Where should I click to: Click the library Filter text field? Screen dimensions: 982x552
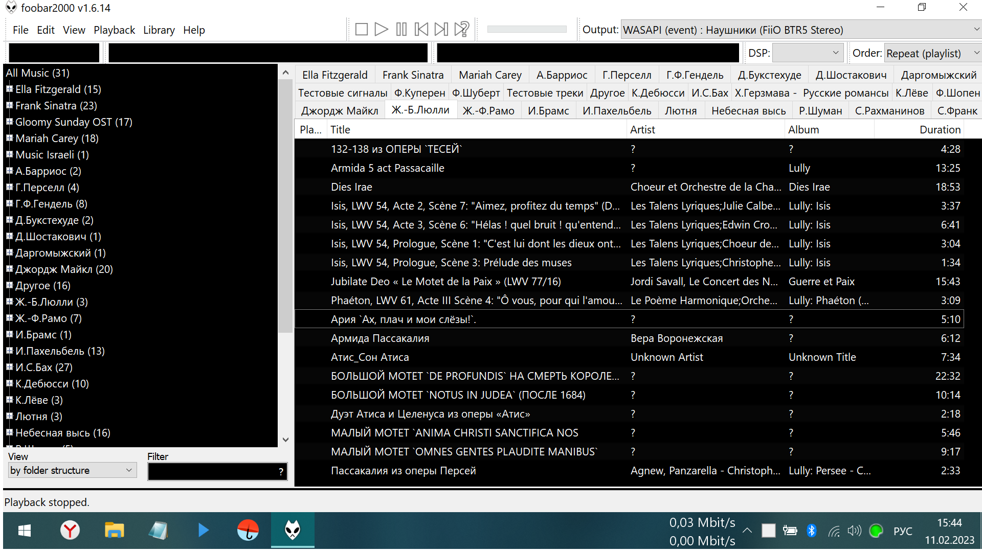(x=212, y=472)
